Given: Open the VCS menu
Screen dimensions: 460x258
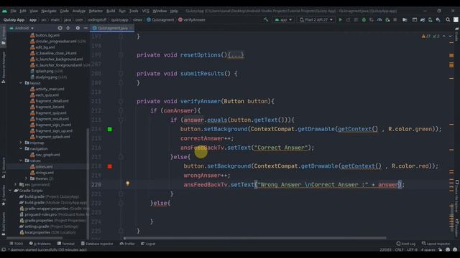Looking at the screenshot, I should (x=145, y=11).
